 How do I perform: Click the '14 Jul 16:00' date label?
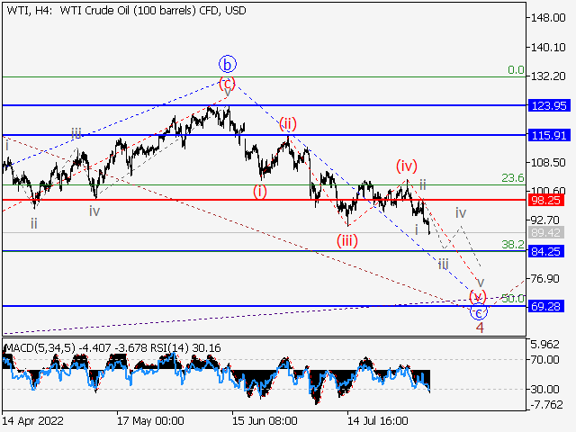click(378, 420)
